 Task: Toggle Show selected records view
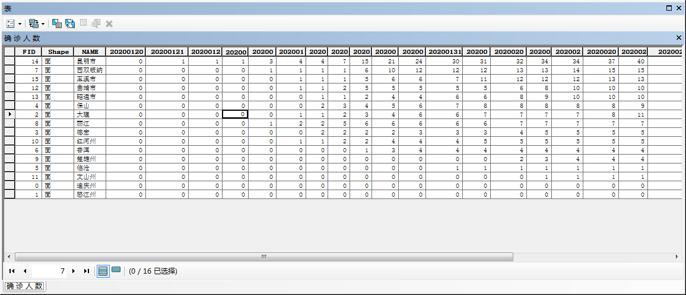tap(116, 270)
